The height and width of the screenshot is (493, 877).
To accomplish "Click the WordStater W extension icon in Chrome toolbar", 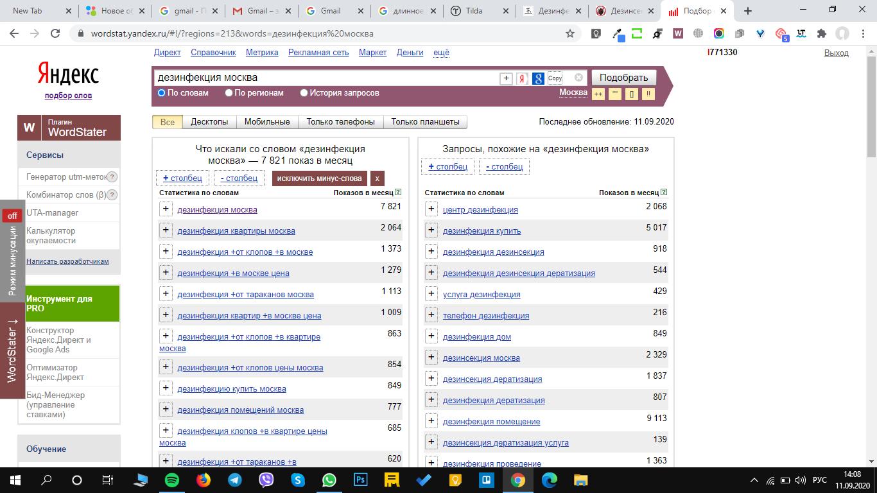I will click(x=677, y=33).
